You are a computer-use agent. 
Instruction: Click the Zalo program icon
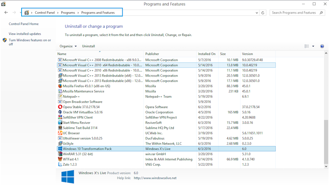60,165
